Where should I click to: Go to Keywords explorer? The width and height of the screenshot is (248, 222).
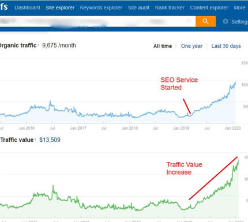point(101,7)
